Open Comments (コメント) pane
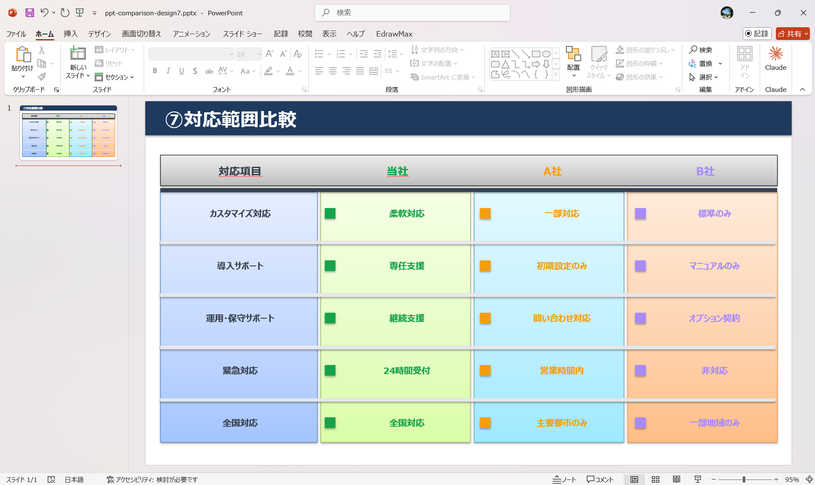The height and width of the screenshot is (485, 815). tap(600, 479)
